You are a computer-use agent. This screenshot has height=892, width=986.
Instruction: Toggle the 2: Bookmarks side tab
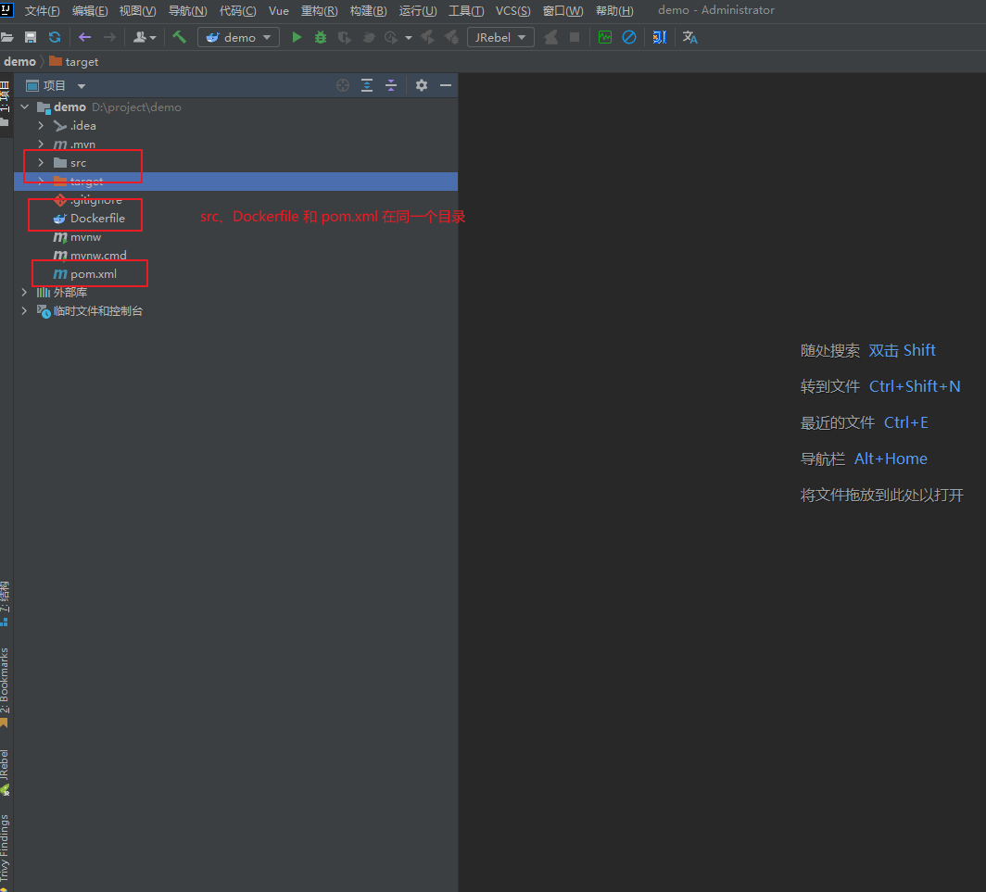5,687
